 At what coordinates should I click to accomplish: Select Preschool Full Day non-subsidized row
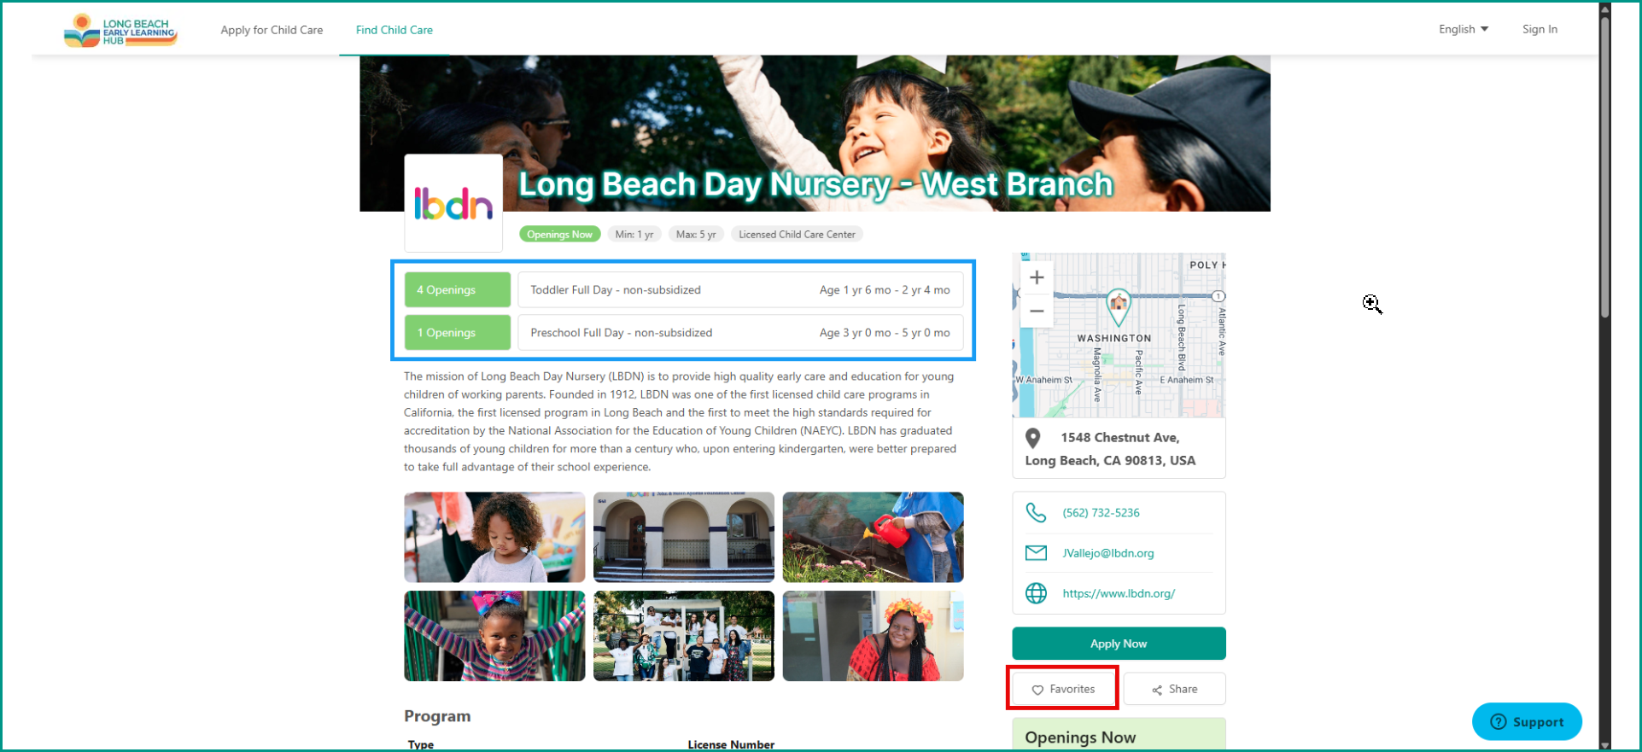pyautogui.click(x=740, y=332)
